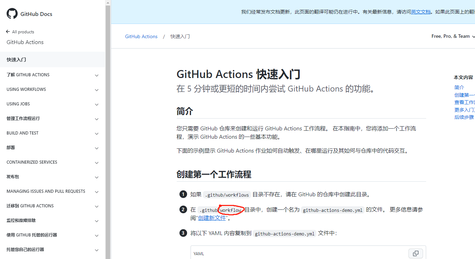Expand the 发布包 section
This screenshot has height=259, width=475.
[x=97, y=177]
